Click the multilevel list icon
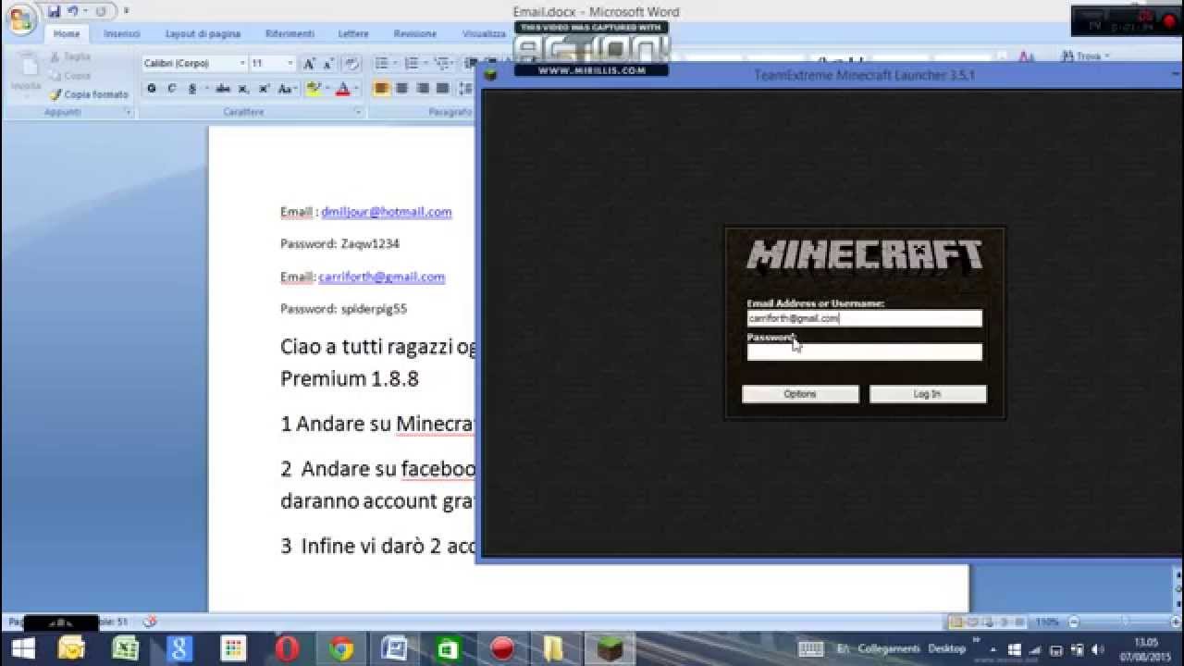This screenshot has height=666, width=1184. click(x=441, y=64)
